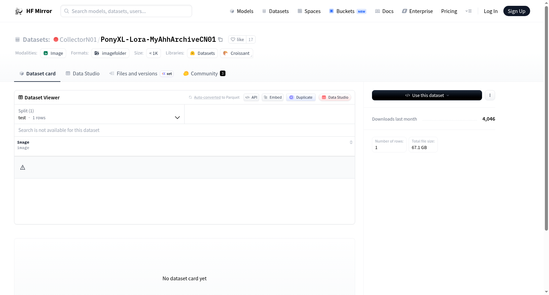Click the red CollectorN01 avatar dot

(x=56, y=39)
